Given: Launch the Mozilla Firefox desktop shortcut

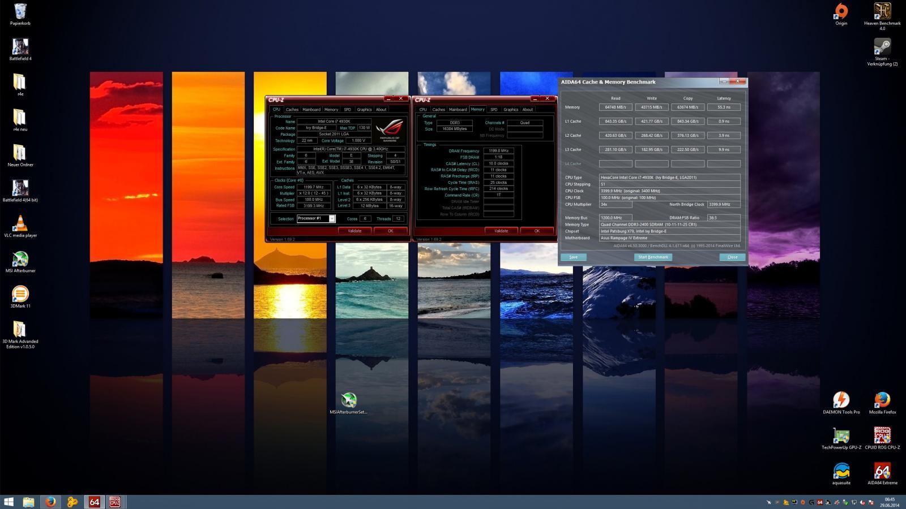Looking at the screenshot, I should coord(882,403).
